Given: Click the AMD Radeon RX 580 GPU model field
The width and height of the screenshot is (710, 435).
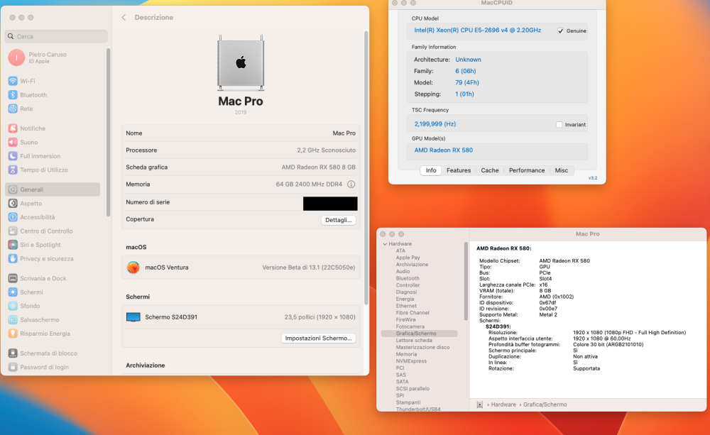Looking at the screenshot, I should pos(497,150).
